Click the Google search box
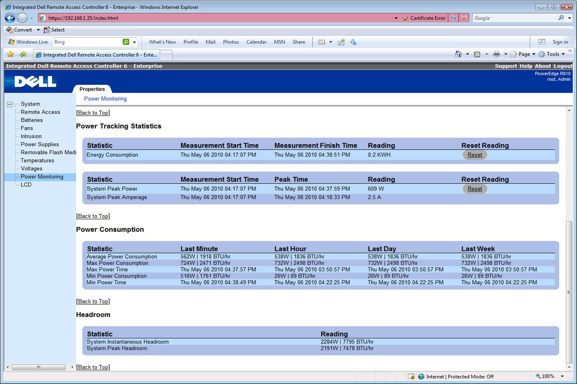Image resolution: width=577 pixels, height=384 pixels. tap(514, 18)
